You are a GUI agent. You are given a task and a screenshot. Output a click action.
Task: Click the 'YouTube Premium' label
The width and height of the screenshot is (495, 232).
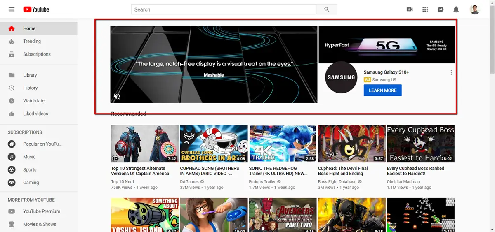[42, 211]
